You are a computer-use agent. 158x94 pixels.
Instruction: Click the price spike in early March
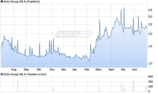click(x=100, y=20)
